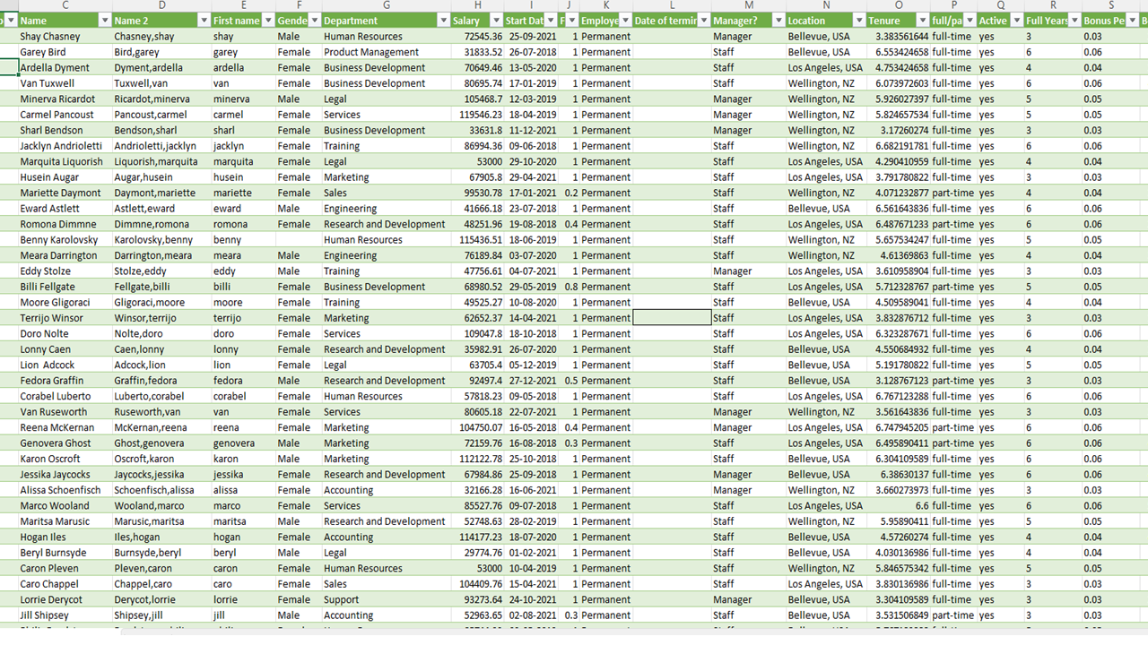Select the salary cell 35982.91
This screenshot has width=1148, height=645.
[x=477, y=349]
